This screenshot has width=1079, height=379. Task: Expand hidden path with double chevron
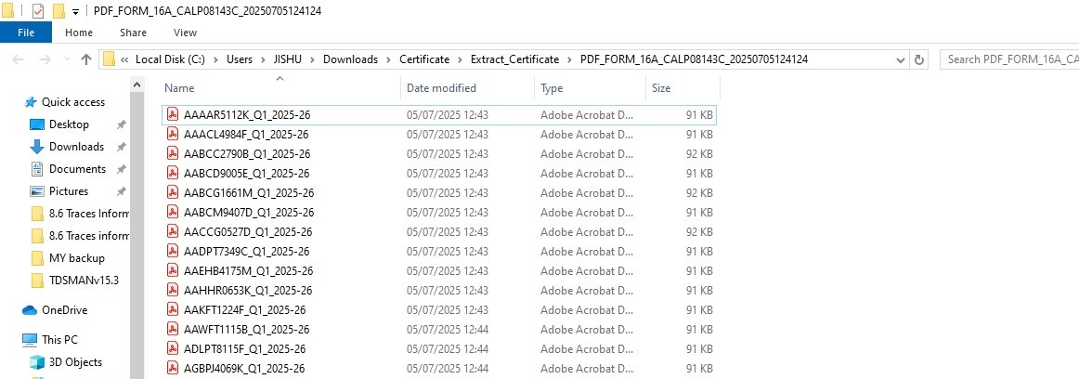click(x=124, y=59)
